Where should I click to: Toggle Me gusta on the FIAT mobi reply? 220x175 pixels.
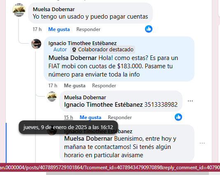point(75,86)
